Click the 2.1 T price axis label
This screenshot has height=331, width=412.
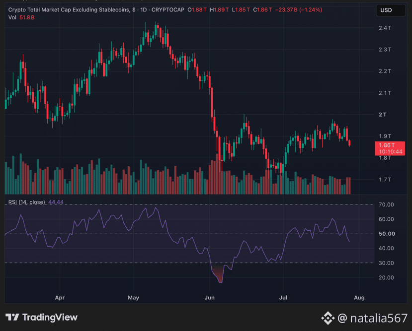coord(385,93)
